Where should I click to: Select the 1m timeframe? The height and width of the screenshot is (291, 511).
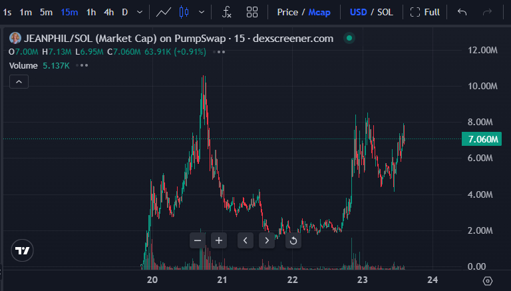click(26, 13)
